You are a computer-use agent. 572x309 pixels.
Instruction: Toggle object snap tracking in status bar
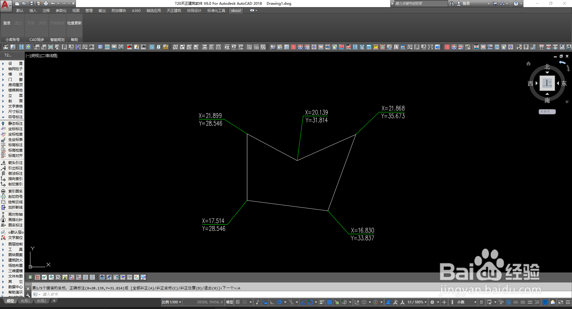click(x=303, y=302)
